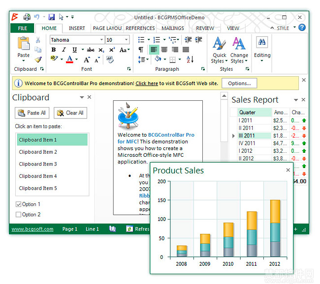
Task: Switch to the PAGE LAYOUT tab
Action: (x=107, y=28)
